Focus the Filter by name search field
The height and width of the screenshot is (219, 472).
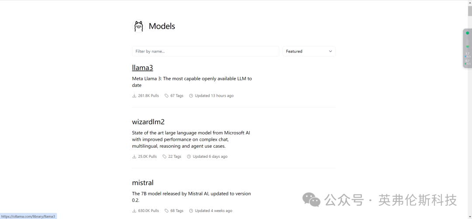[205, 51]
